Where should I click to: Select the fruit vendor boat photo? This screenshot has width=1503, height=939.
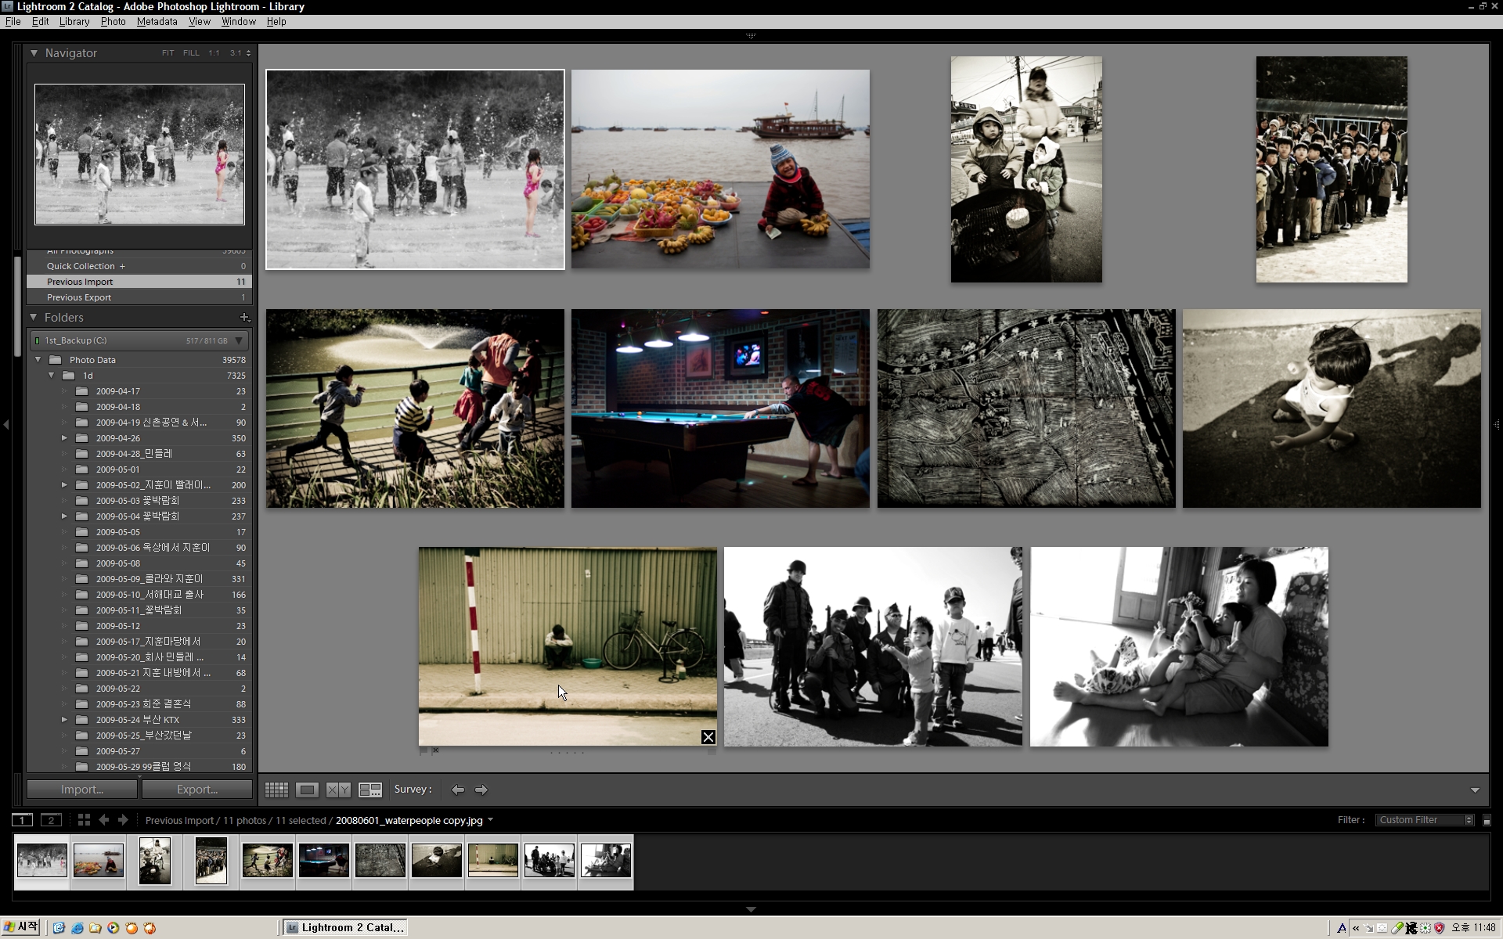pyautogui.click(x=720, y=169)
